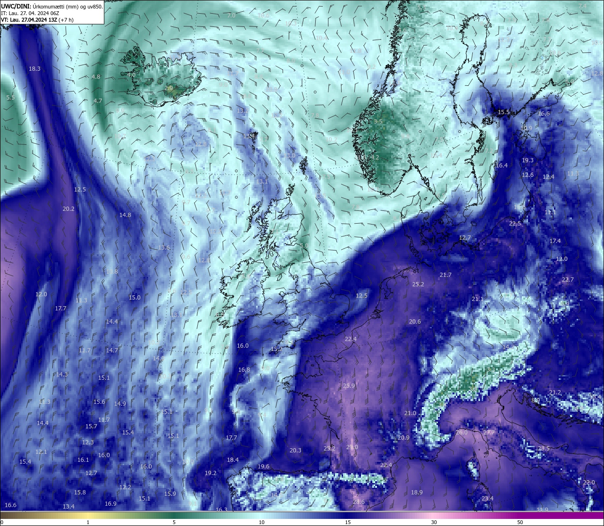Click the 22.5 value on the map
This screenshot has height=526, width=604.
[515, 223]
